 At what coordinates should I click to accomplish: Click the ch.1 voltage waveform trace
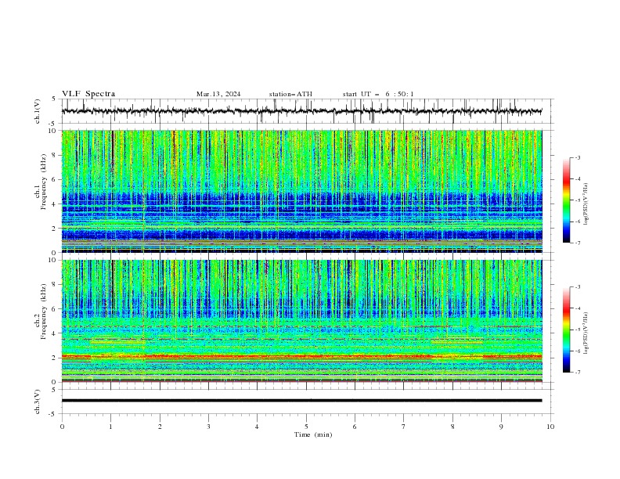point(301,111)
